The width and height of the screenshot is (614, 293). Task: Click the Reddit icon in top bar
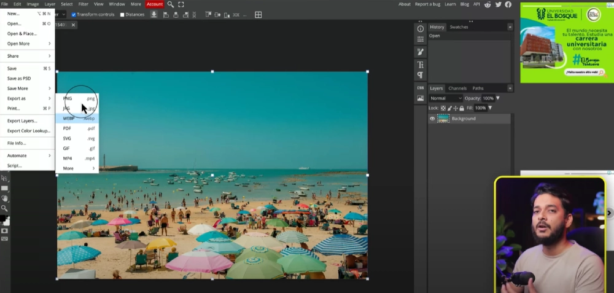488,4
